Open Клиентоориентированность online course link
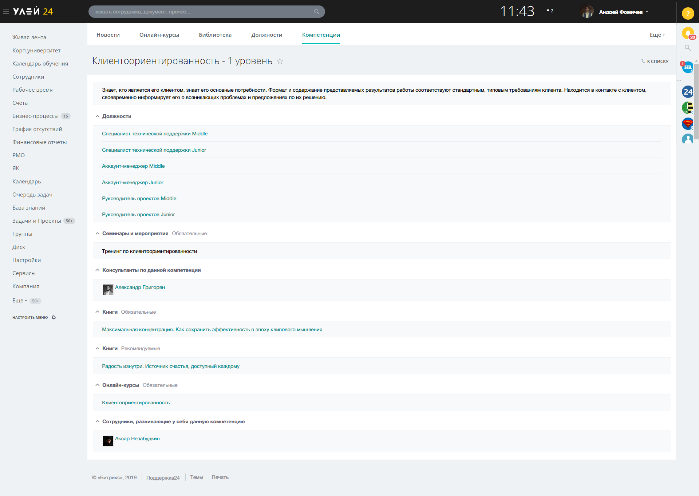Viewport: 699px width, 496px height. tap(136, 403)
